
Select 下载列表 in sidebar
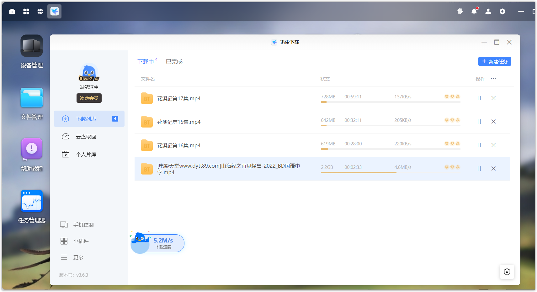tap(89, 119)
